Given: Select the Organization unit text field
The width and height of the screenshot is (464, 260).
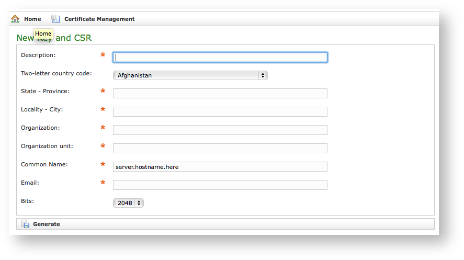Looking at the screenshot, I should click(x=220, y=149).
